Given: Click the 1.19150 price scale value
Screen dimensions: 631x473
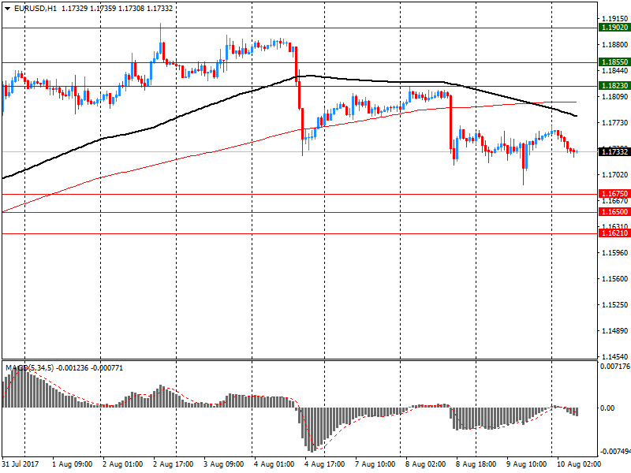Looking at the screenshot, I should pyautogui.click(x=615, y=18).
